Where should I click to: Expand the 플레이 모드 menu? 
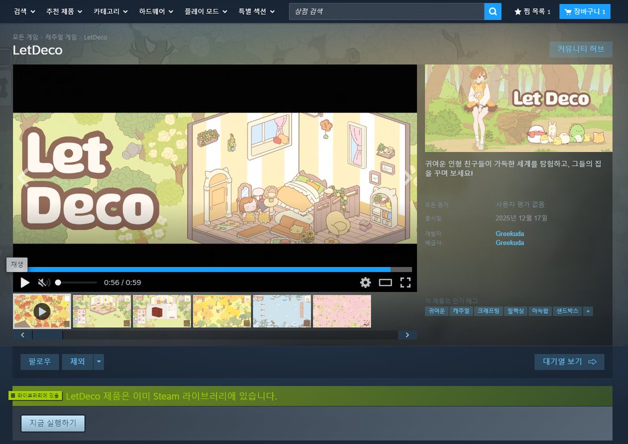tap(206, 12)
